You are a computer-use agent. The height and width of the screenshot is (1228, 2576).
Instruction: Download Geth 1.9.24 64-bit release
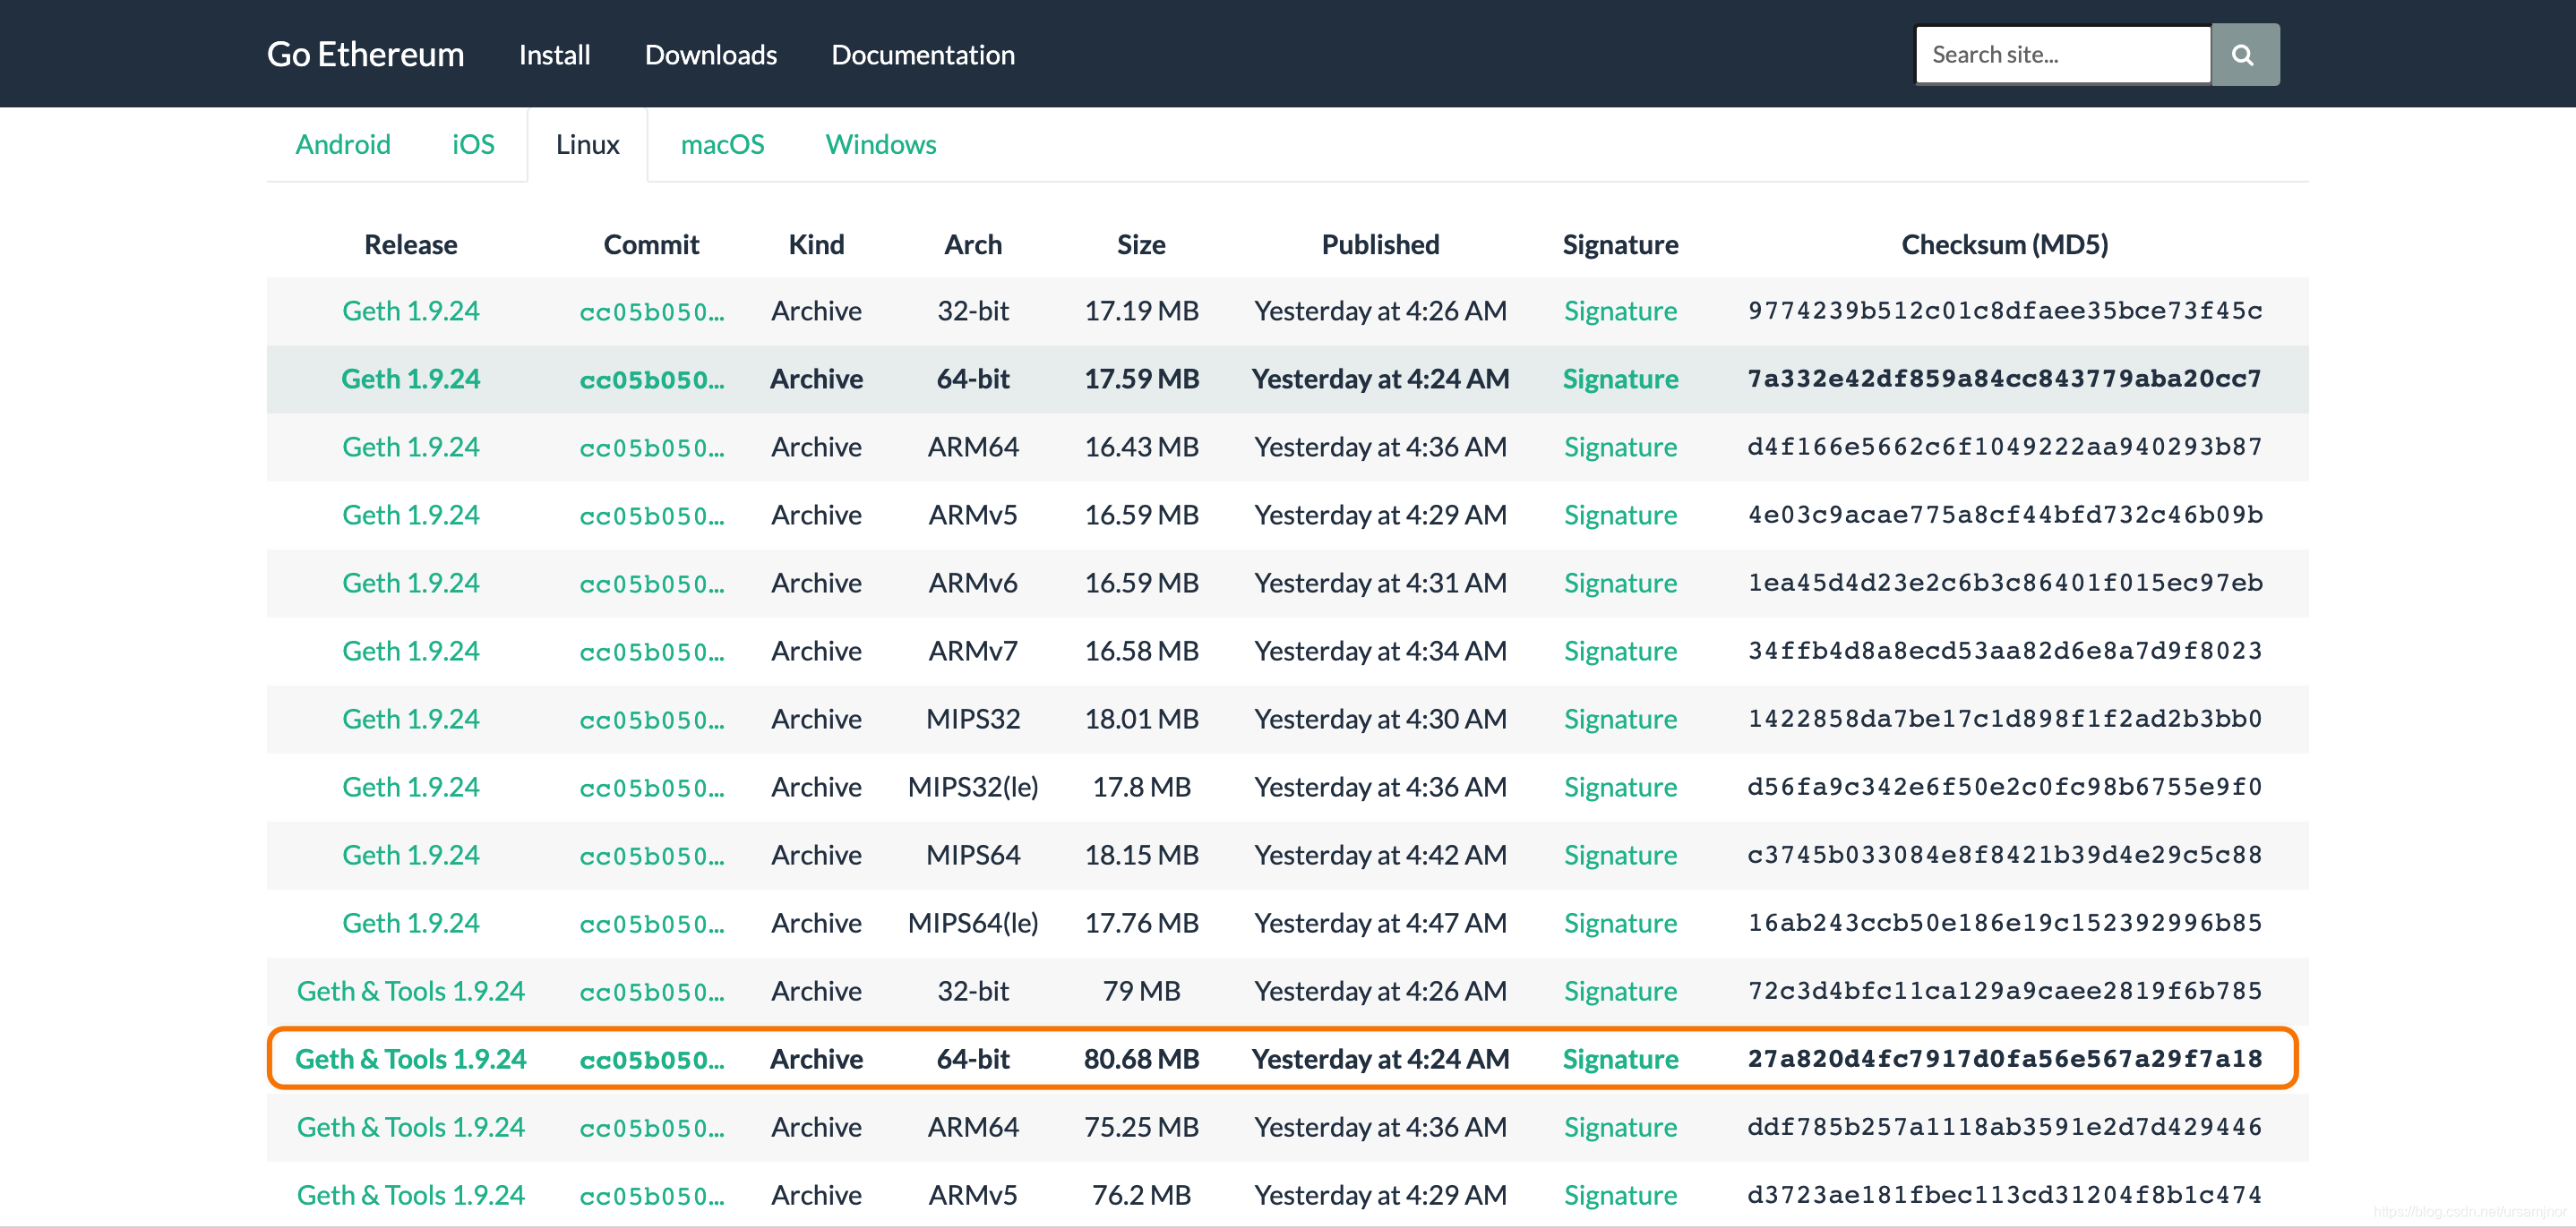point(411,379)
